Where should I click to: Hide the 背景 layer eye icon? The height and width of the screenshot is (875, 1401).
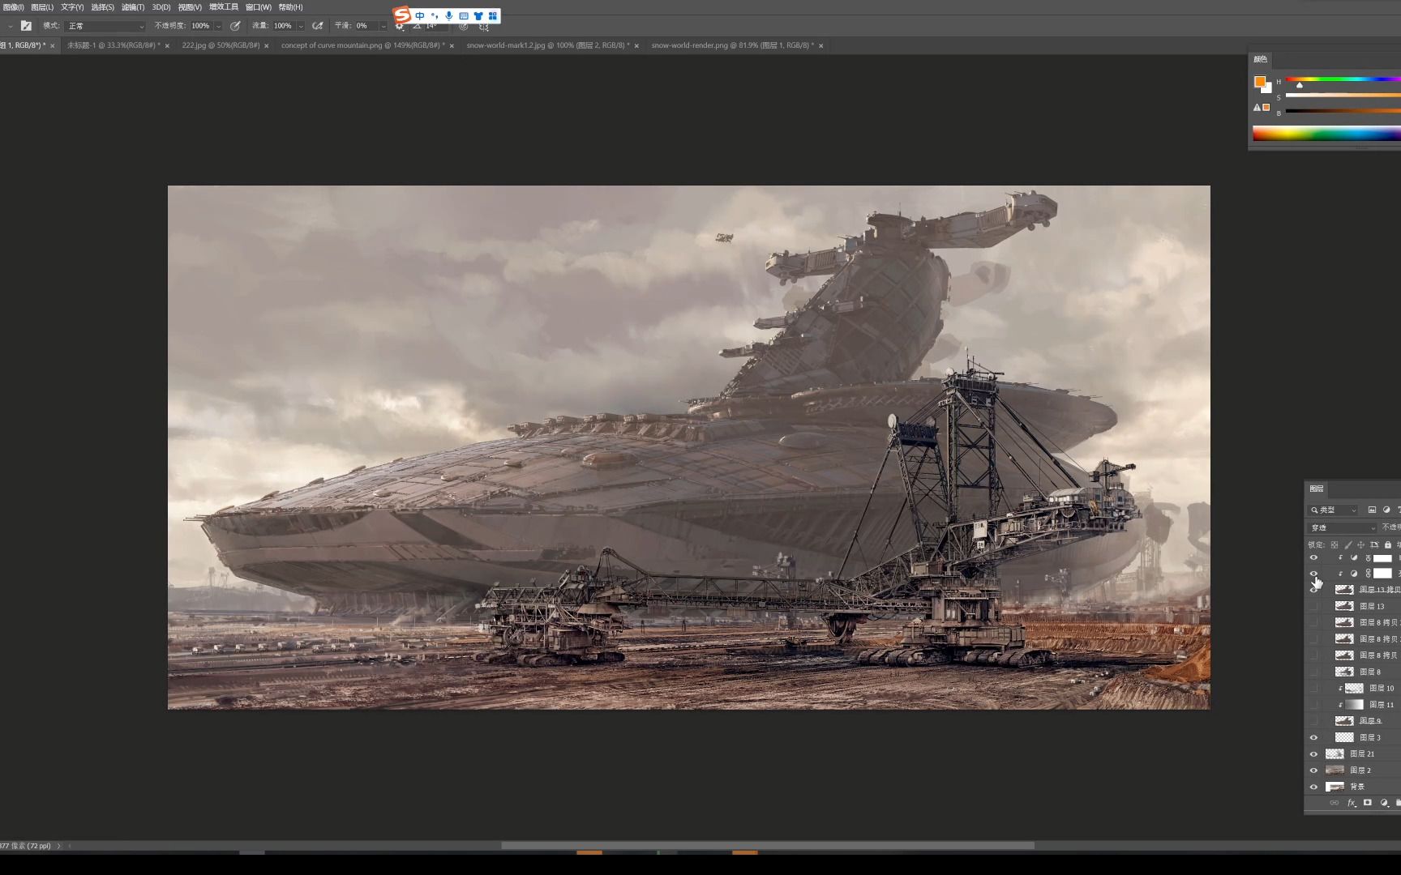click(x=1313, y=787)
